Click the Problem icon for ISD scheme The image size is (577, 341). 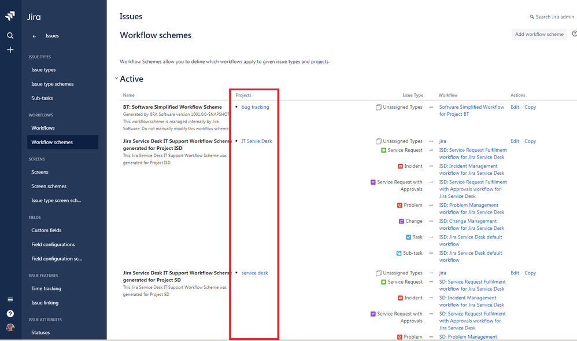pos(400,206)
